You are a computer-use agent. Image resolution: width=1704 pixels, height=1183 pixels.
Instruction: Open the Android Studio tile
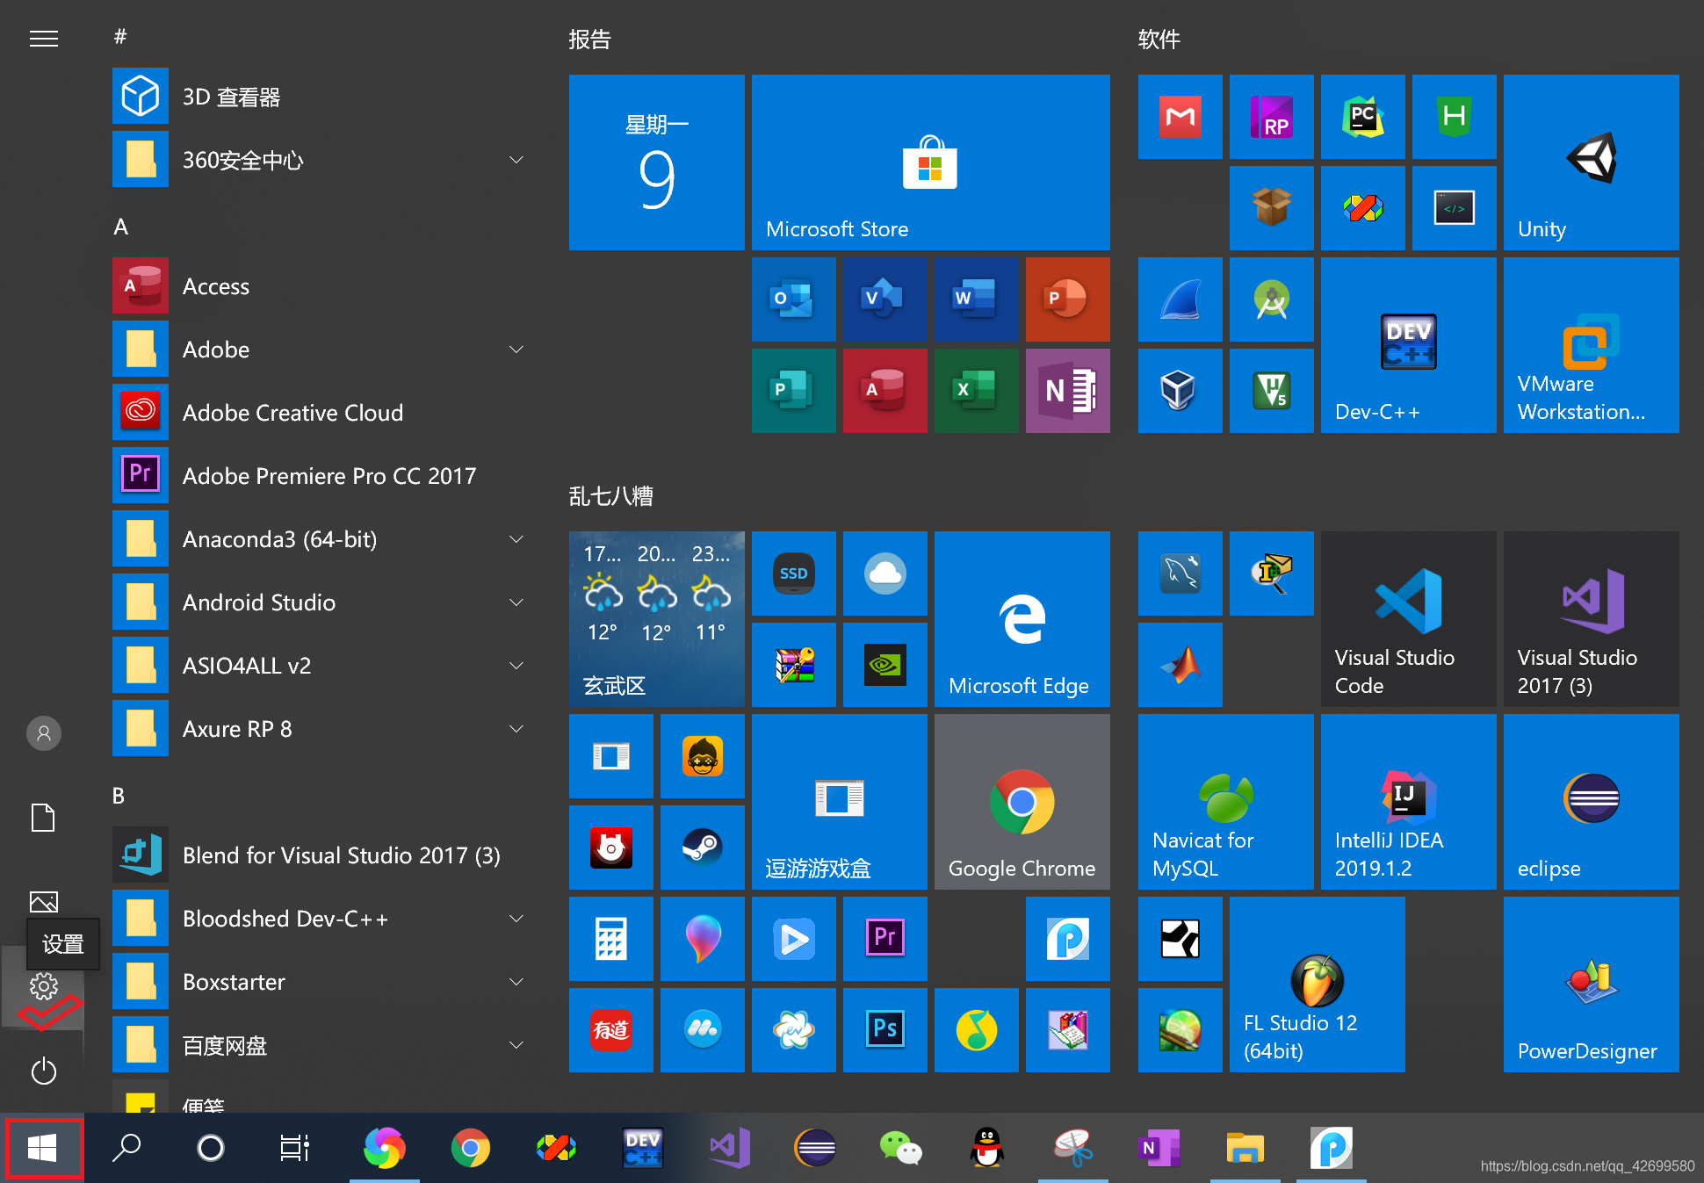point(1271,299)
